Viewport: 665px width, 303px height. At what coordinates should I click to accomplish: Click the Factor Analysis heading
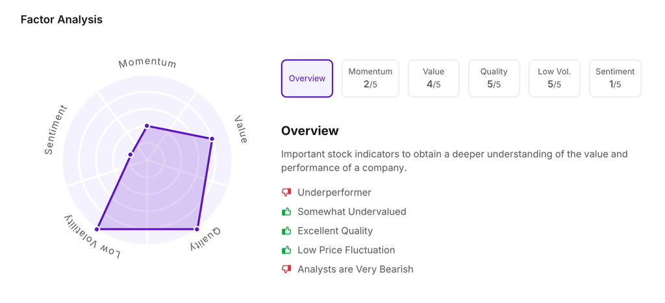pos(62,19)
